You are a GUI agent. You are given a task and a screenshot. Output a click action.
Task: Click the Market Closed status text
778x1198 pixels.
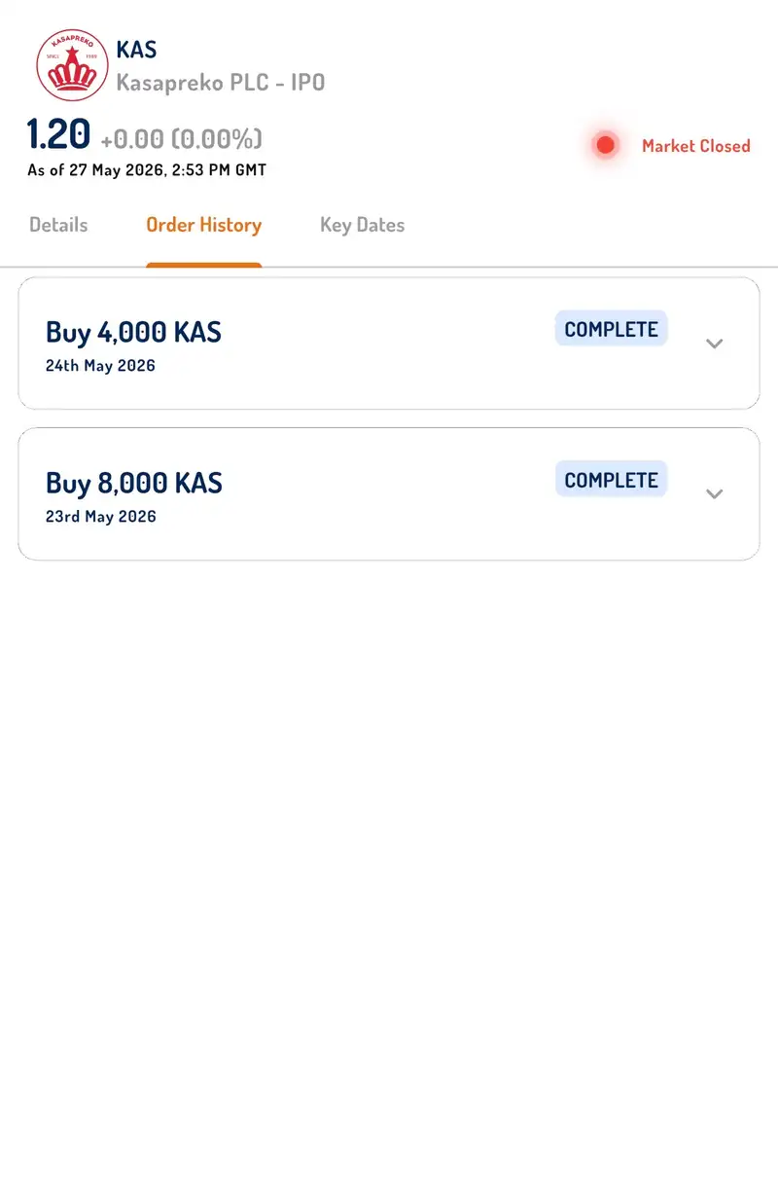coord(696,146)
